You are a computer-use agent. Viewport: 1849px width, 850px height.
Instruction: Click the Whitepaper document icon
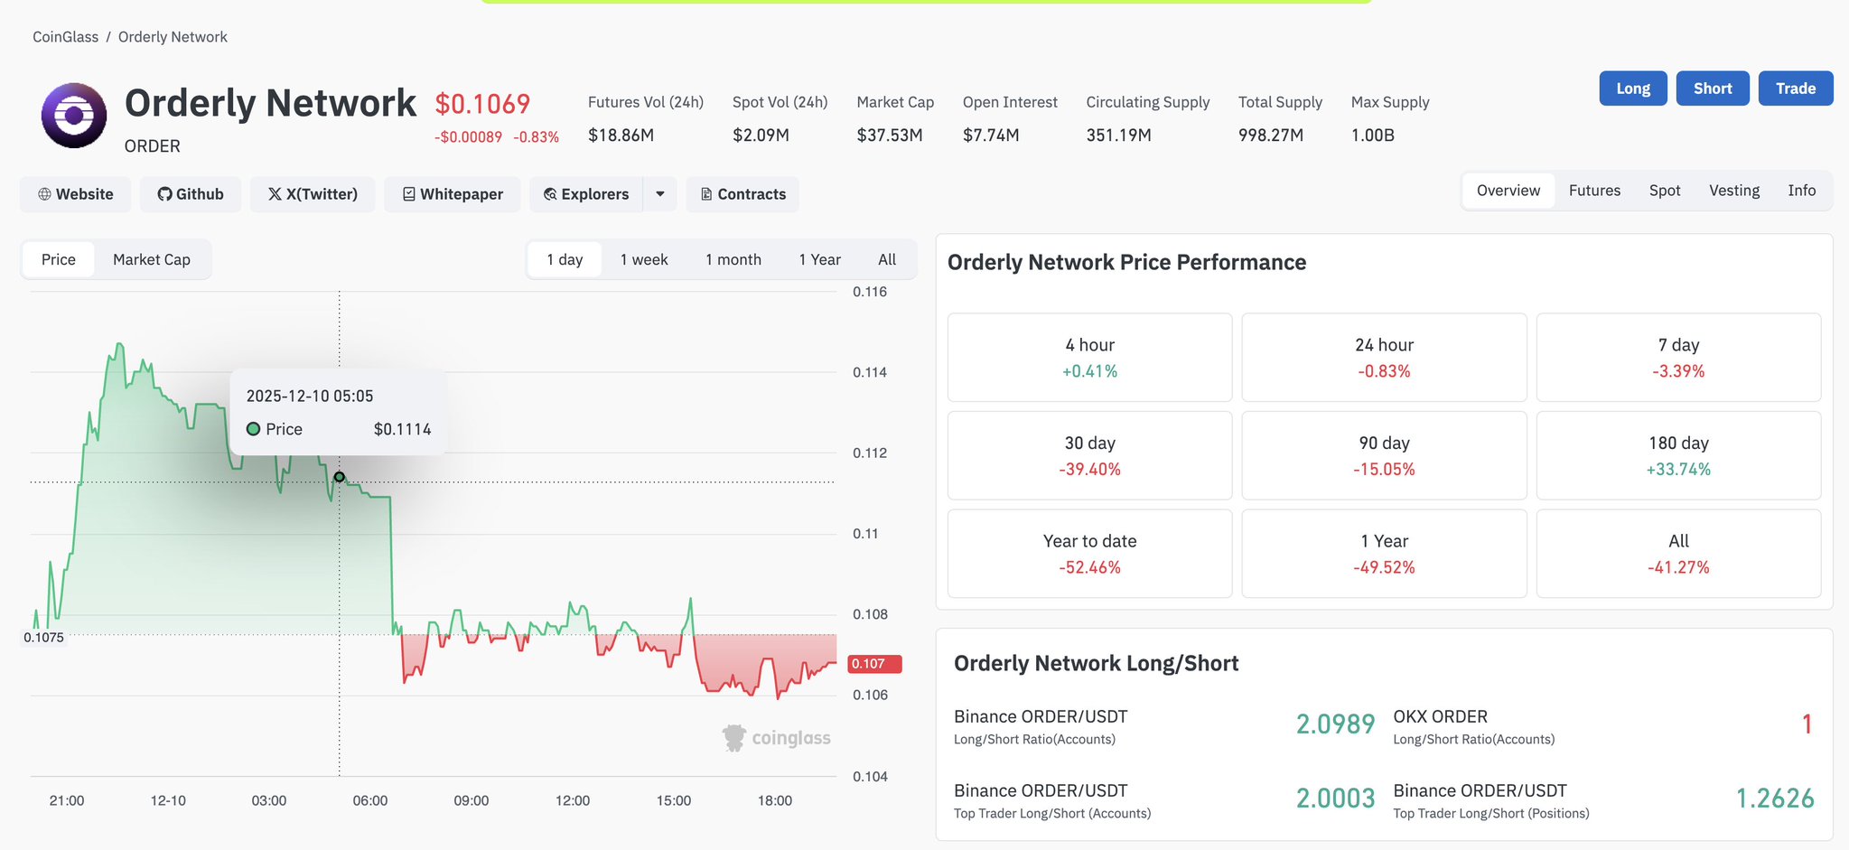pyautogui.click(x=409, y=194)
